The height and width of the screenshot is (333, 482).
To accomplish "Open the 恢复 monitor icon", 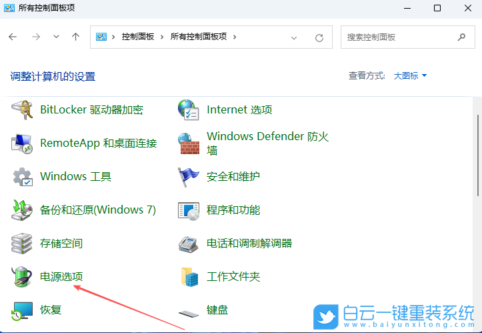I will [x=22, y=311].
